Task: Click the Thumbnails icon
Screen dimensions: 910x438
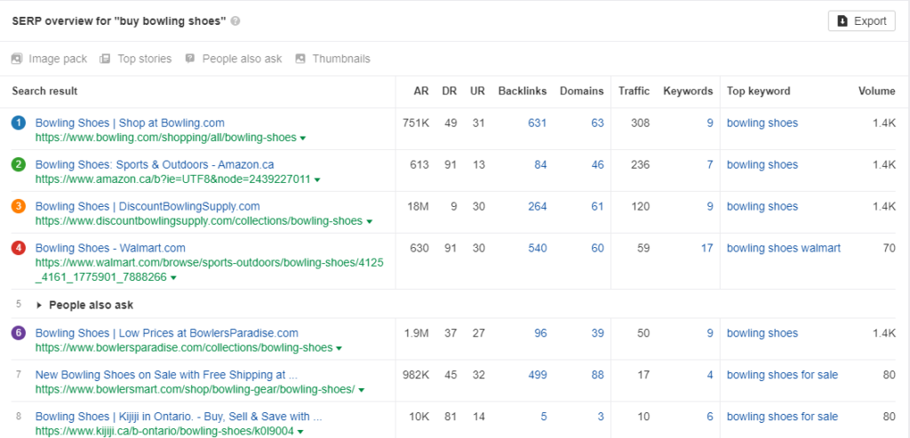Action: coord(300,59)
